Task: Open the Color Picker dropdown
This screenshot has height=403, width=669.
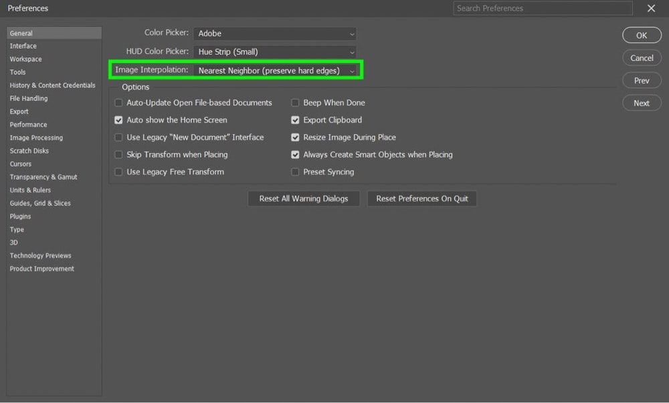Action: pos(274,33)
